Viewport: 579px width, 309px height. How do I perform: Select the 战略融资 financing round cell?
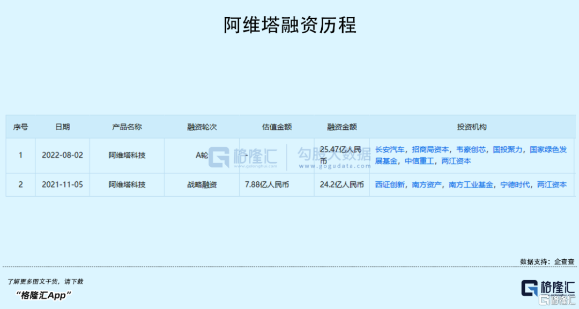point(202,184)
